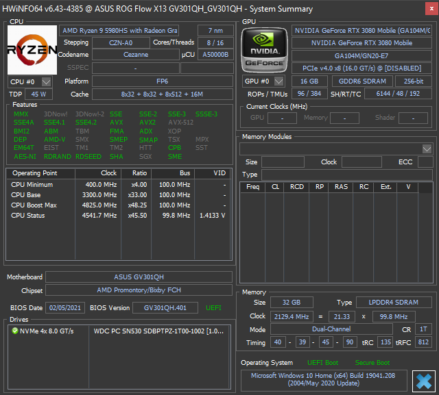Select the CPU Boost Max row

coord(119,205)
